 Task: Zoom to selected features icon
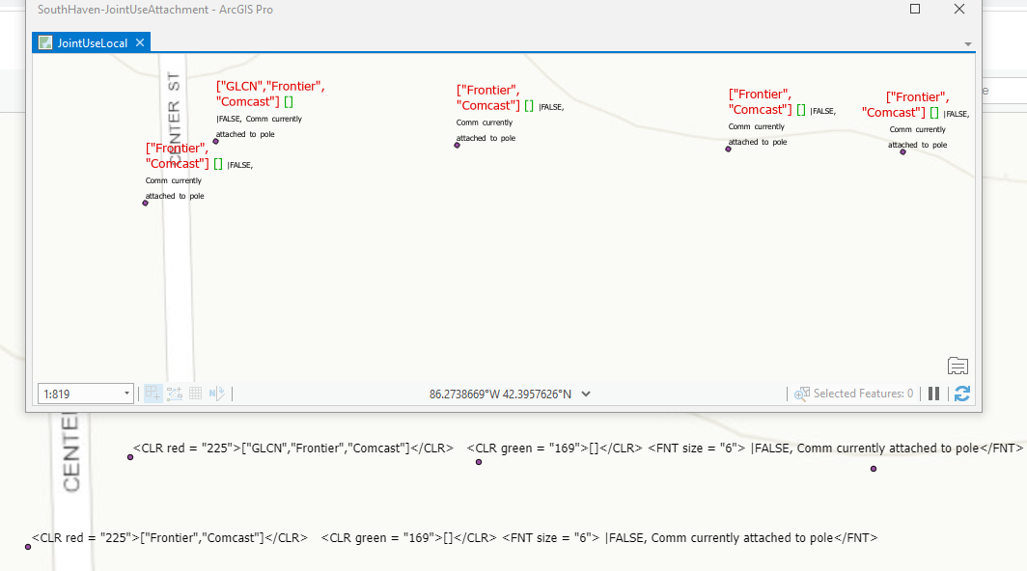pos(802,394)
